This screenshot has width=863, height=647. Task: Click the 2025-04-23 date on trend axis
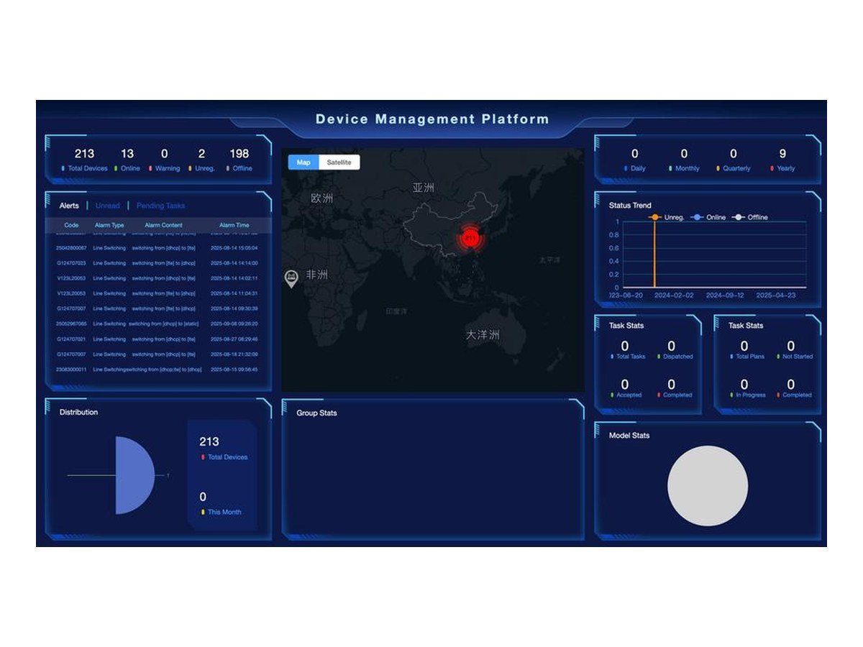pos(776,295)
